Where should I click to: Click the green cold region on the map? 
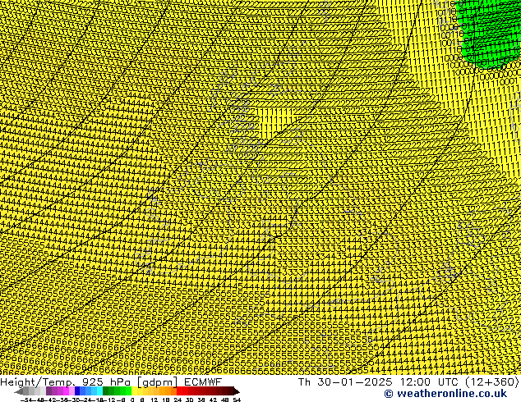pos(488,33)
